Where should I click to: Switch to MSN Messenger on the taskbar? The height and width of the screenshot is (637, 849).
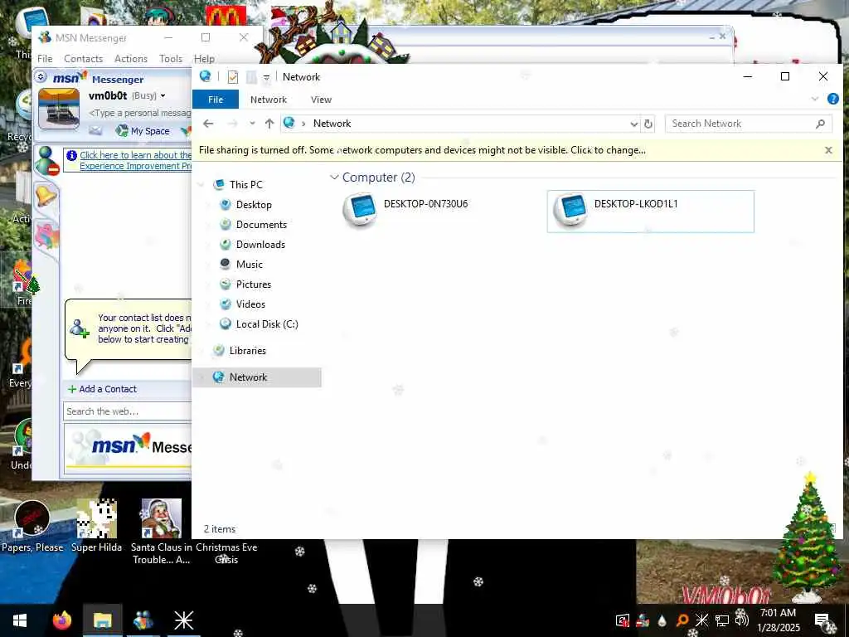(143, 620)
